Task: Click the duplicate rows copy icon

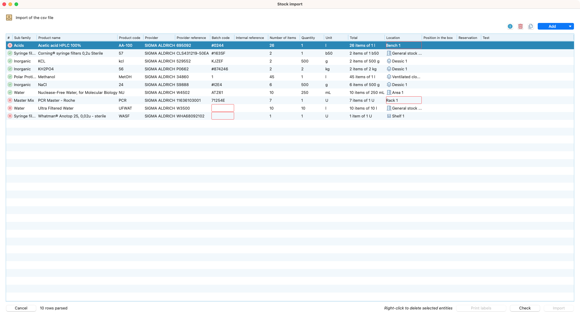Action: (x=530, y=26)
